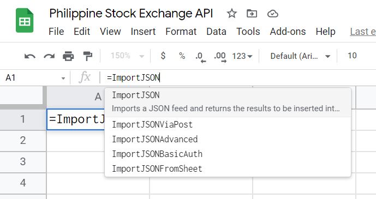
Task: Decrease decimal places
Action: coord(200,57)
